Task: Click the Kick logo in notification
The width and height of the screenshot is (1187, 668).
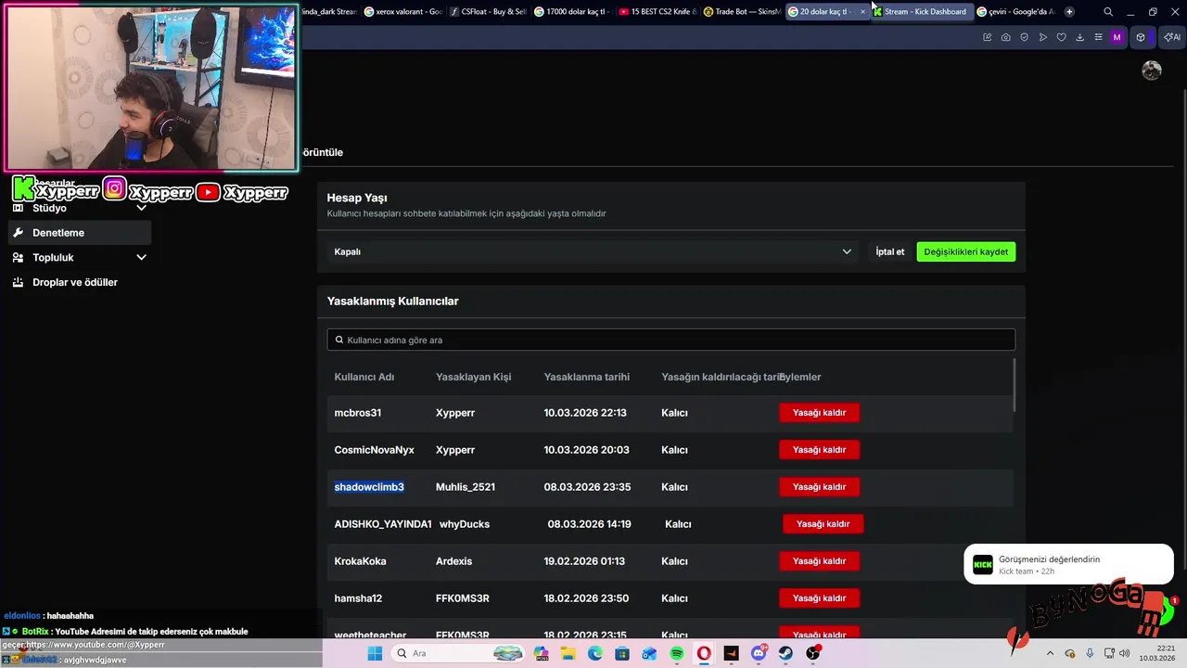Action: [x=983, y=564]
